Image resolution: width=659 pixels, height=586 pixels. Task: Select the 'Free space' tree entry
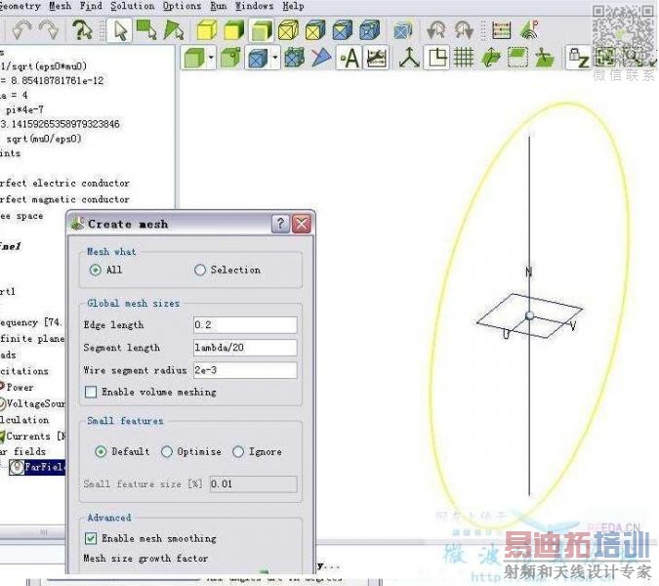point(21,216)
